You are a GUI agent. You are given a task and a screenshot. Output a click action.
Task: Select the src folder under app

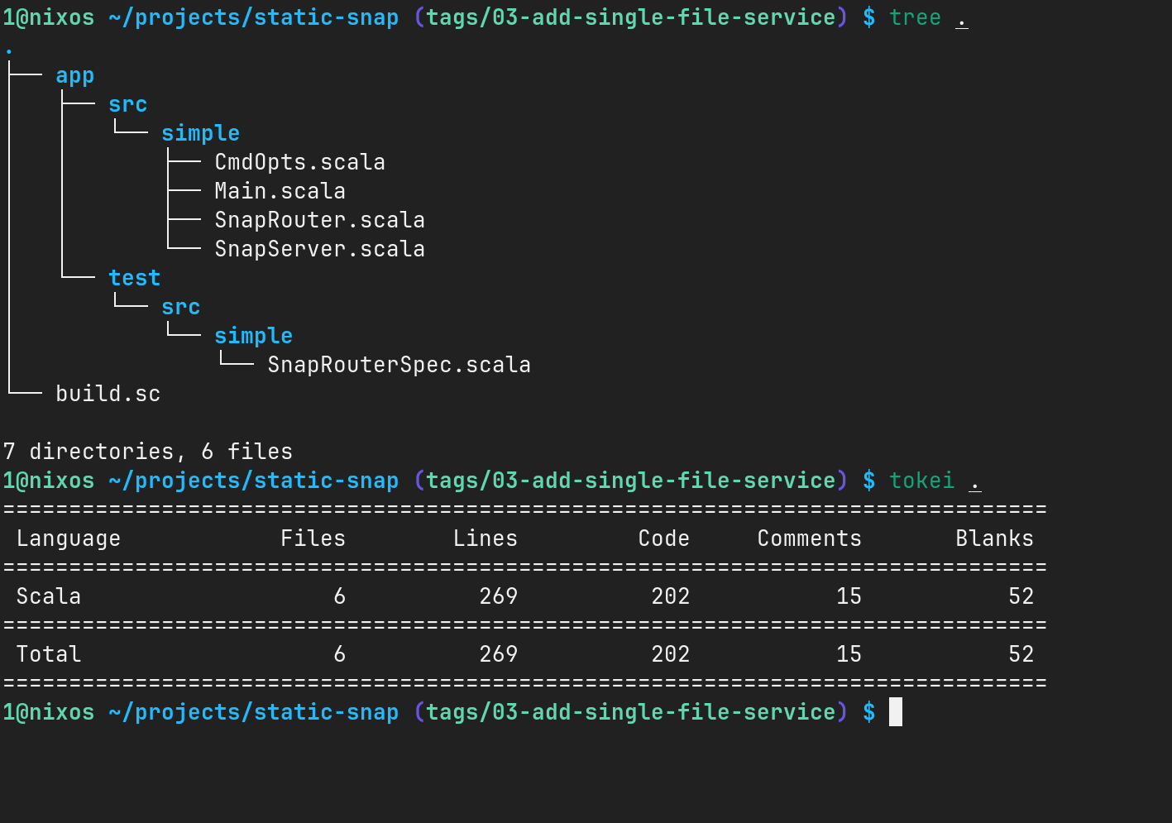[x=127, y=104]
